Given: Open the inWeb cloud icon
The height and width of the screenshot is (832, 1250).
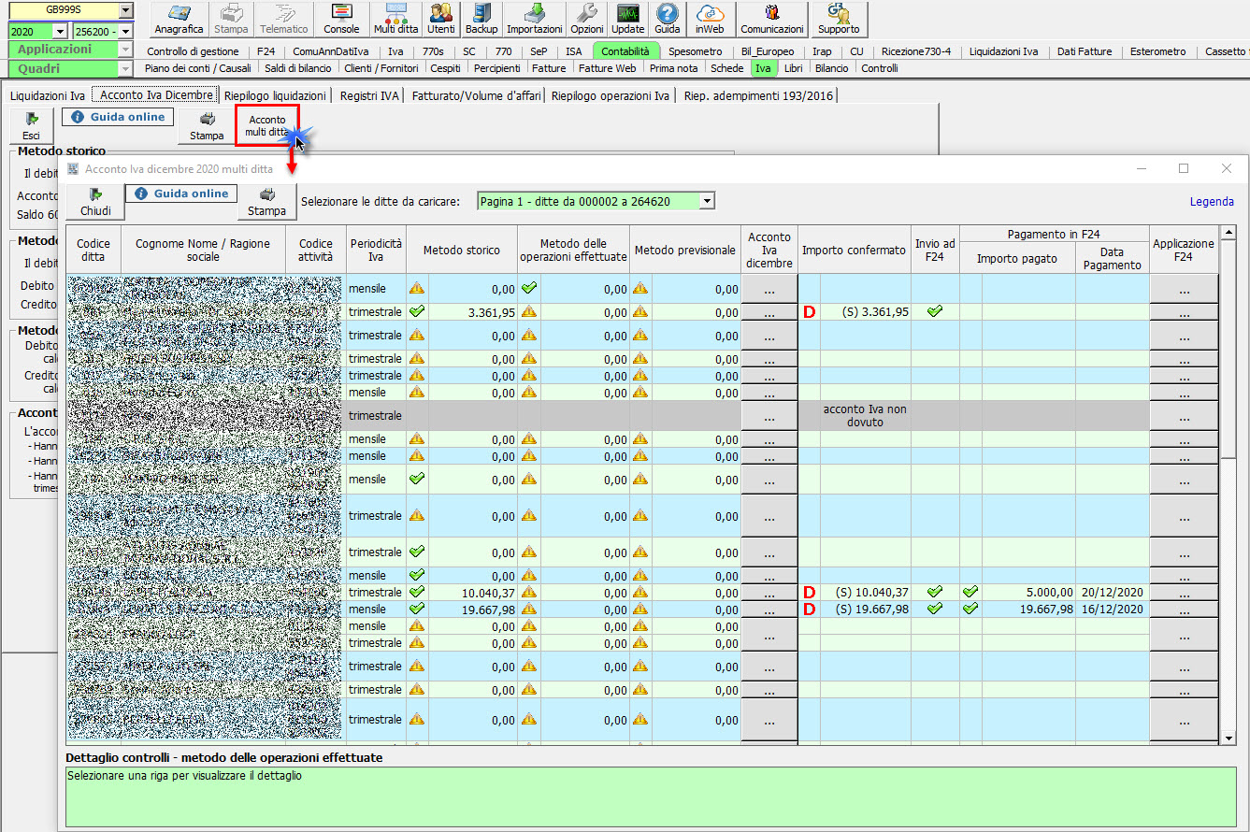Looking at the screenshot, I should click(711, 19).
